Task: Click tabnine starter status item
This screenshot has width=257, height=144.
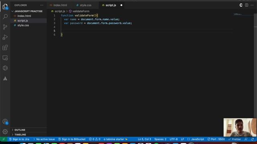Action: [115, 139]
